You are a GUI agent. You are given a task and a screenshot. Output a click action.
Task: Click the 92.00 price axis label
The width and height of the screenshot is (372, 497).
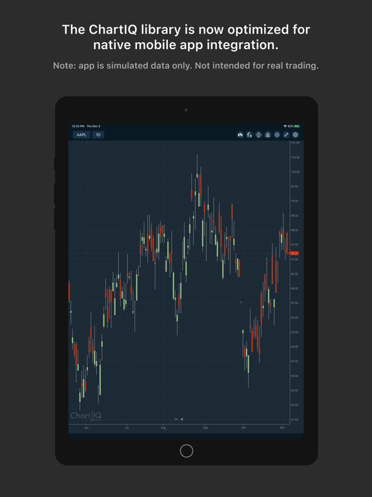click(294, 405)
